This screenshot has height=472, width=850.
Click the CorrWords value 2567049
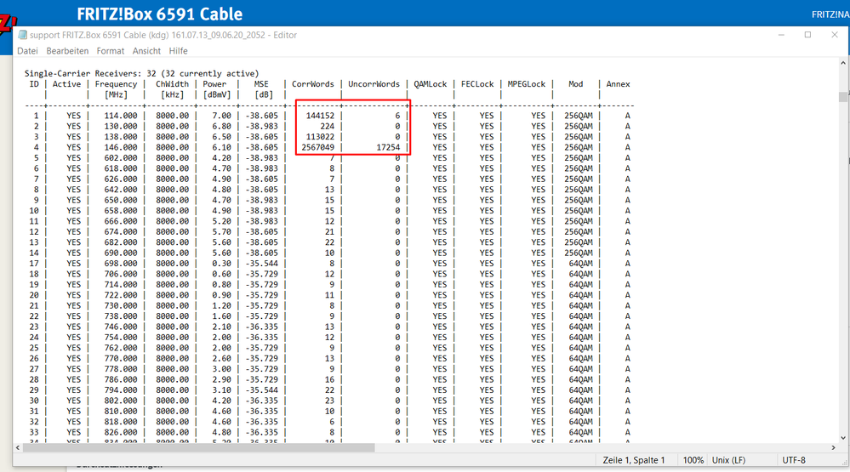[317, 147]
